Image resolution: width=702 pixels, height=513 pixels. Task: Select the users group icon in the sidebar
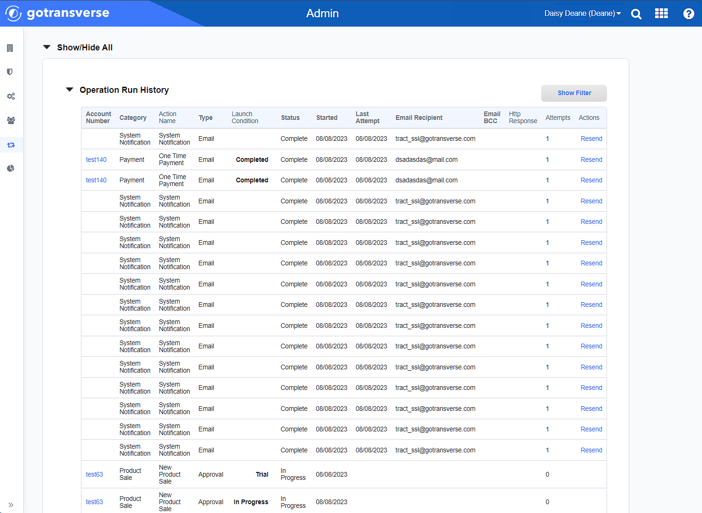[11, 120]
